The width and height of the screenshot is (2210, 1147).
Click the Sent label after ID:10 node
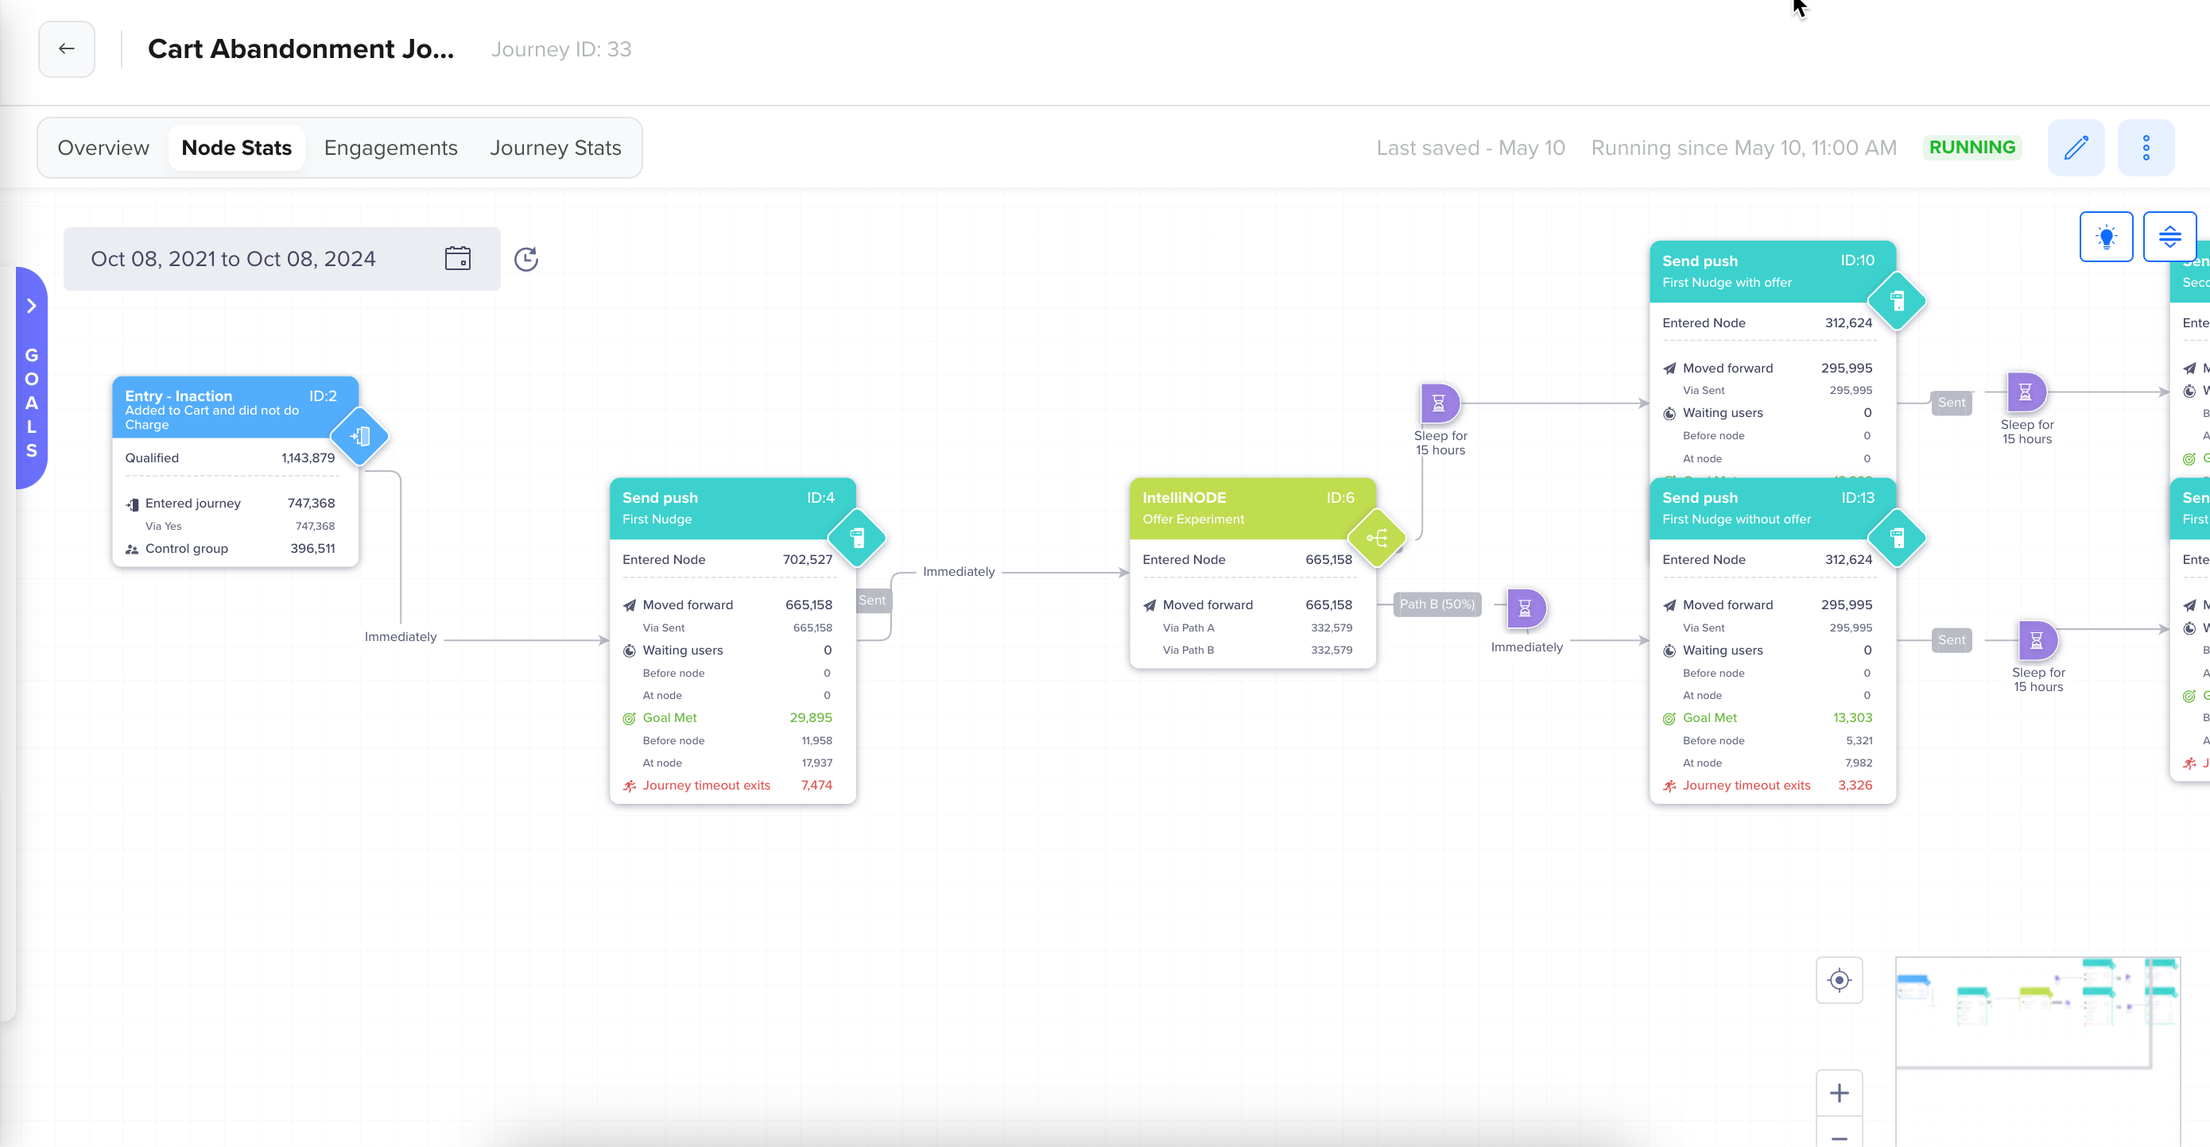(x=1951, y=403)
